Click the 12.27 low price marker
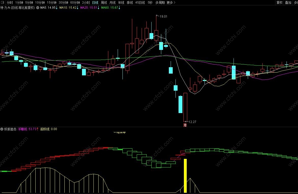Screen dimensions: 298x194 point(192,122)
